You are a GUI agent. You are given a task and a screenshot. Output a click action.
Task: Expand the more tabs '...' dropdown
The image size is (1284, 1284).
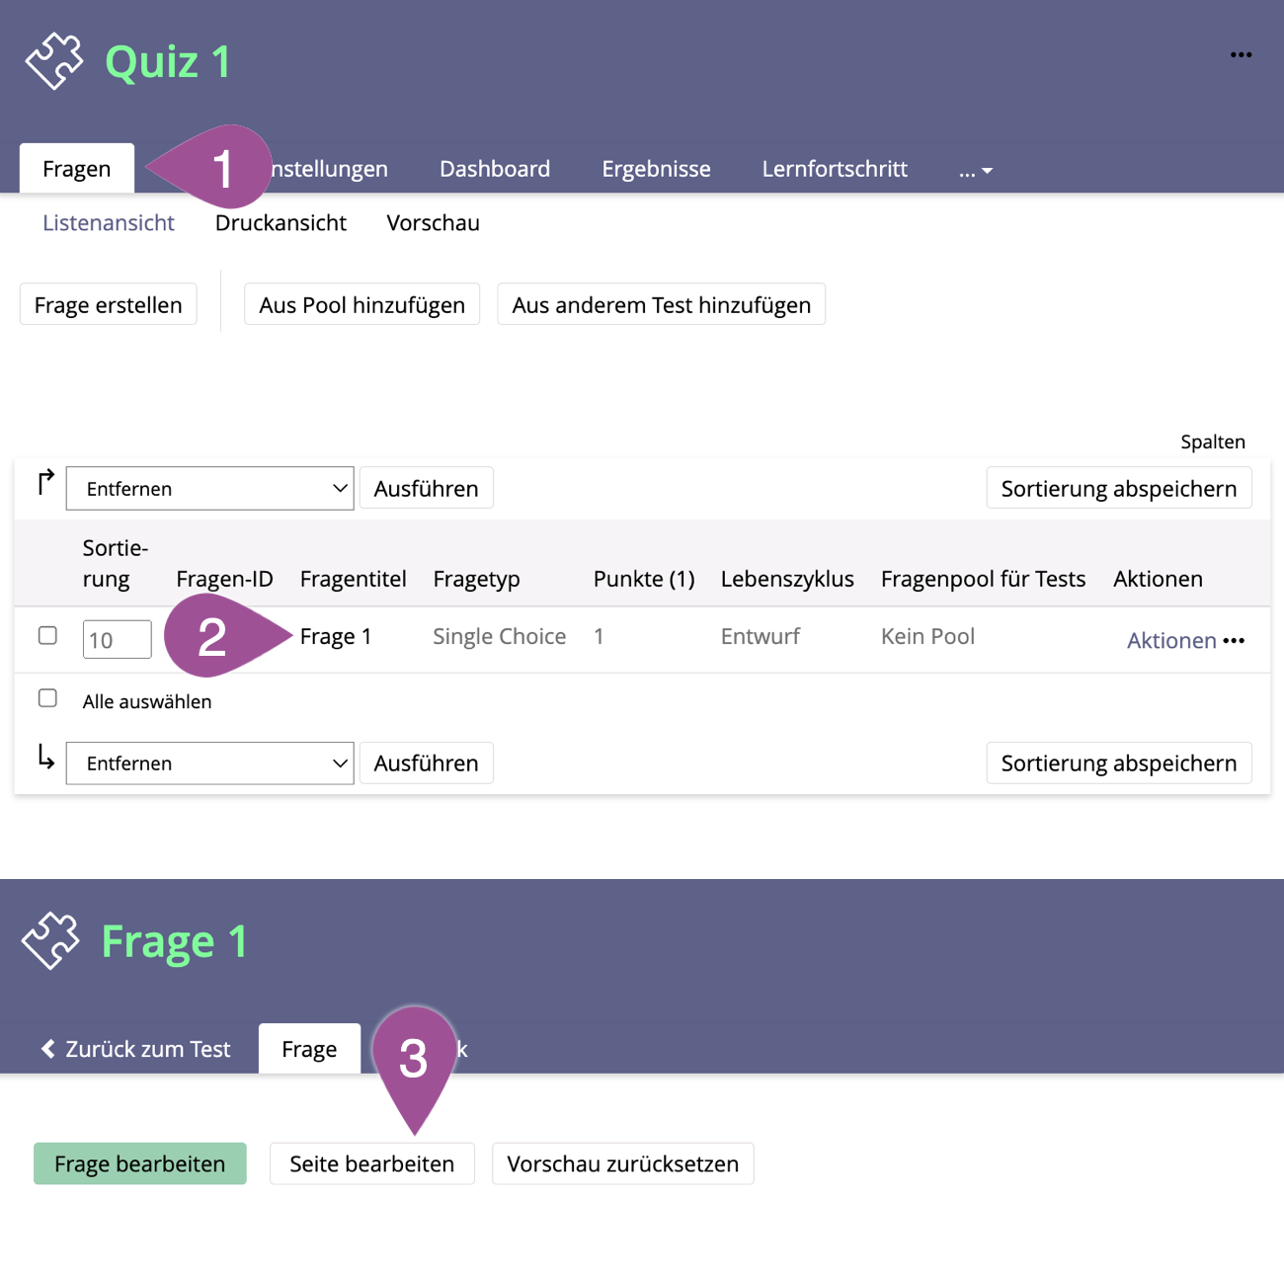975,170
